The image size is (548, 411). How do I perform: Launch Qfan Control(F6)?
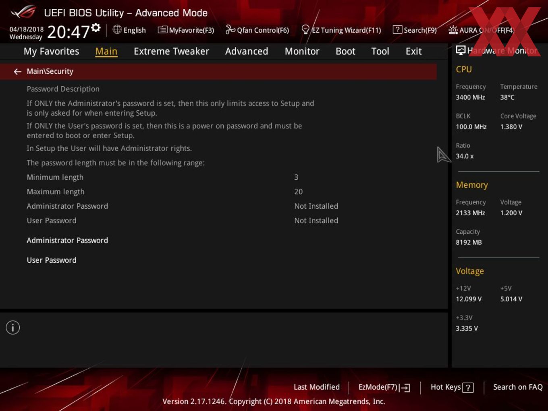(263, 30)
